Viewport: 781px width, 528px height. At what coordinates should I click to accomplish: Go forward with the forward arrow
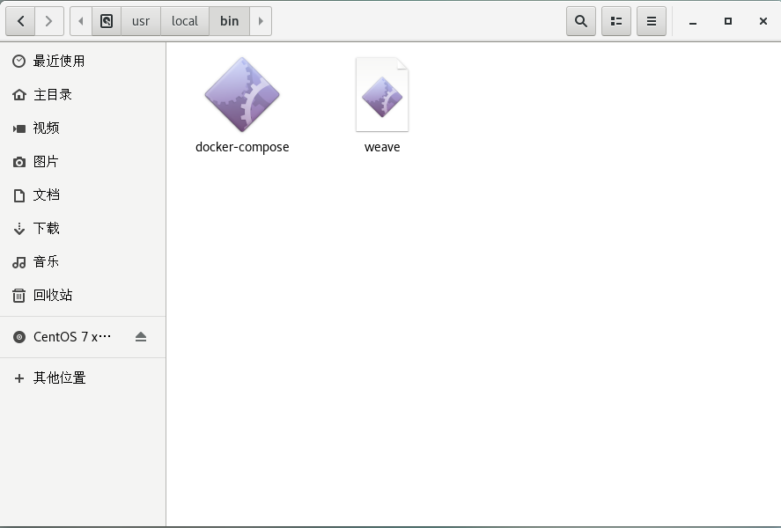[x=48, y=21]
